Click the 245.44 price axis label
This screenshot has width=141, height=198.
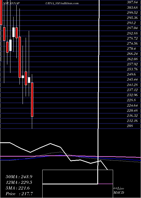(x=132, y=79)
